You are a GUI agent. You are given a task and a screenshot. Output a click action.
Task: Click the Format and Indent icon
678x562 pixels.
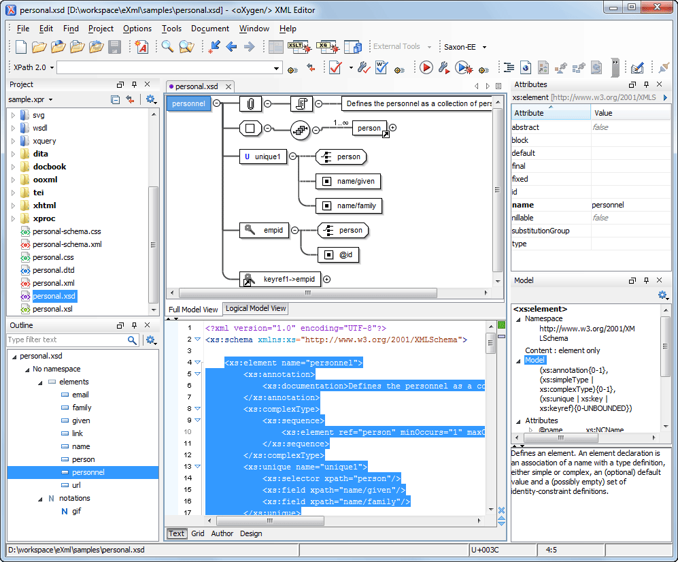[x=508, y=67]
